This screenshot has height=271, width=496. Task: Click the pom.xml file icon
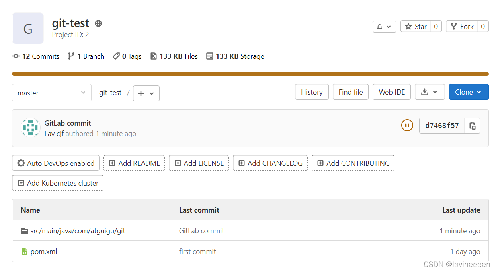click(25, 252)
